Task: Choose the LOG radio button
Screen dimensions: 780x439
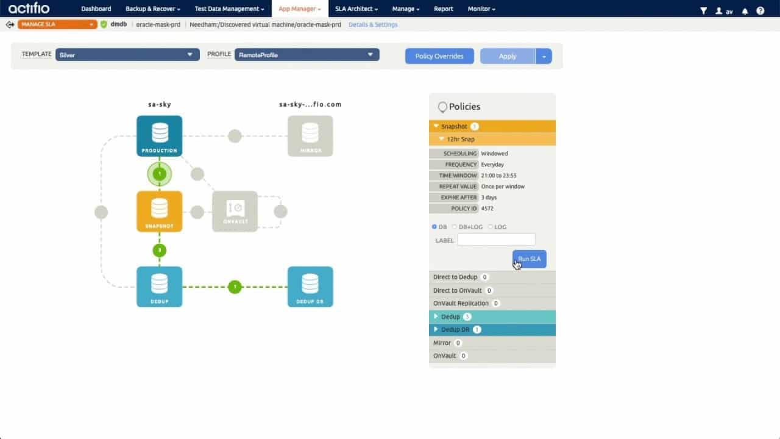Action: point(491,227)
